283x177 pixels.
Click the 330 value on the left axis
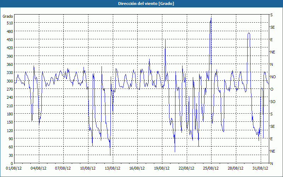[10, 73]
